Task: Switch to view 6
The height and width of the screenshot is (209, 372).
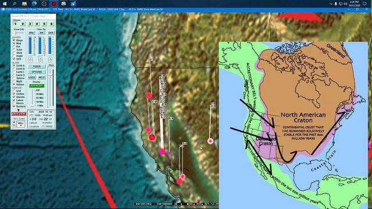Action: coord(51,24)
